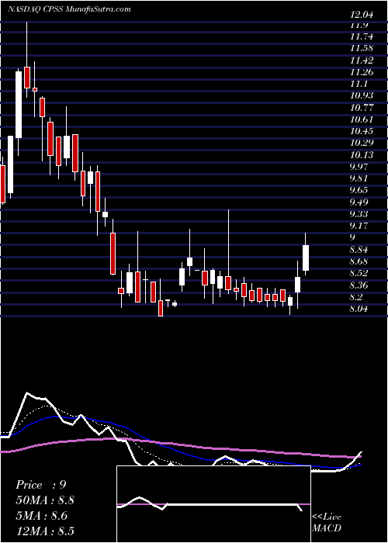Viewport: 388px width, 543px height.
Task: Pick the 10.29 price level label
Action: pos(362,144)
